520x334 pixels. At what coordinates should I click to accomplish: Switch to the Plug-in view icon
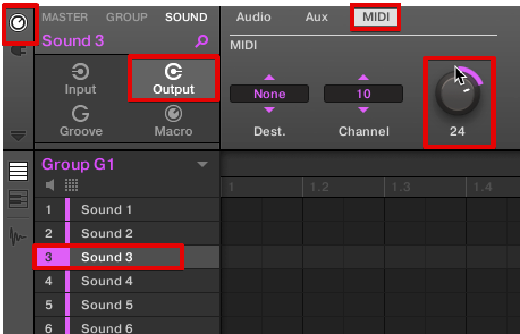(19, 50)
